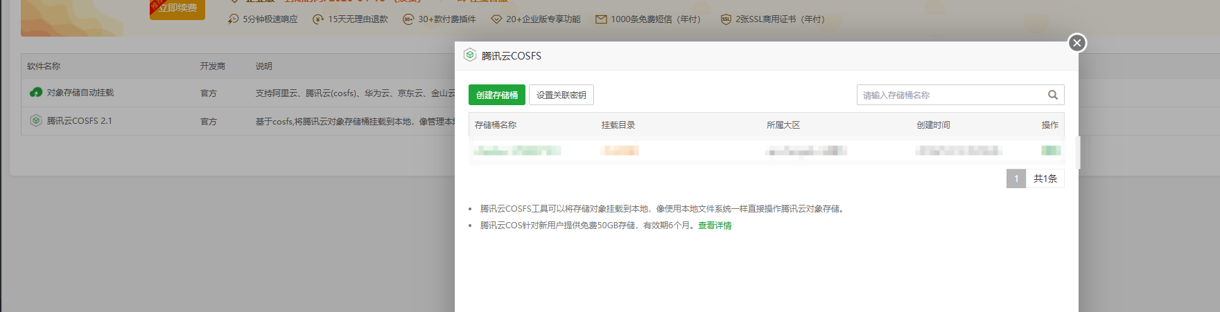Click the note about 免费50GB存储 for new users
The width and height of the screenshot is (1220, 312).
click(x=589, y=226)
